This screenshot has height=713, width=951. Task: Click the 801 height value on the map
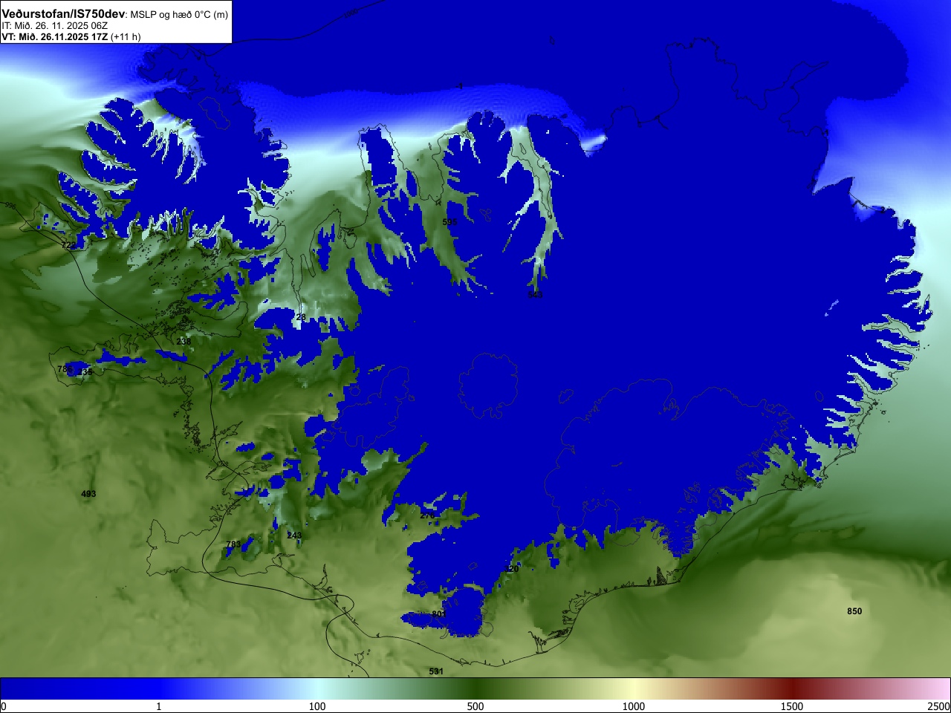(x=438, y=614)
